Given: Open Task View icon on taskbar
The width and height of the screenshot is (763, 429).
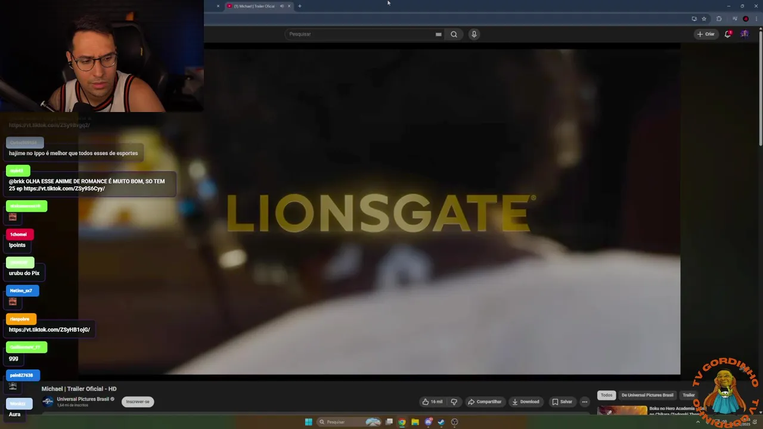Looking at the screenshot, I should [x=389, y=422].
